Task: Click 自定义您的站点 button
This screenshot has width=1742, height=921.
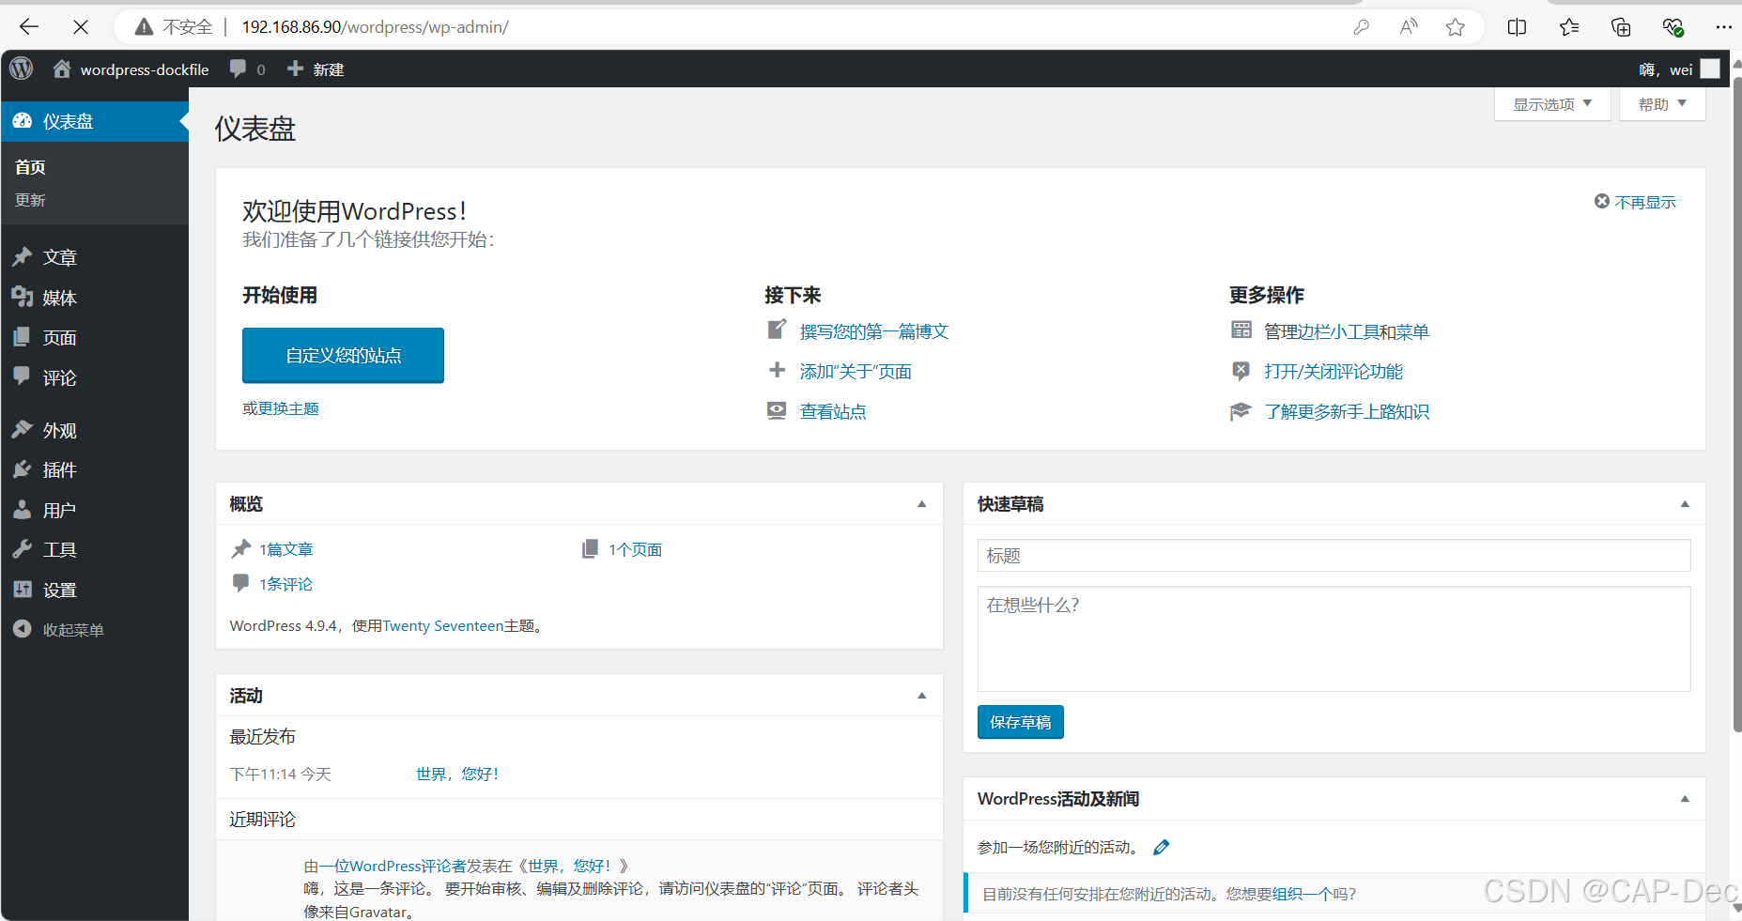Action: tap(343, 355)
